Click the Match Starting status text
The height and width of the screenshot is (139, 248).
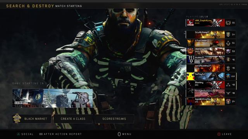[x=69, y=6]
